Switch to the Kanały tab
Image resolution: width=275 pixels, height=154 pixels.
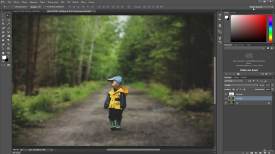236,77
